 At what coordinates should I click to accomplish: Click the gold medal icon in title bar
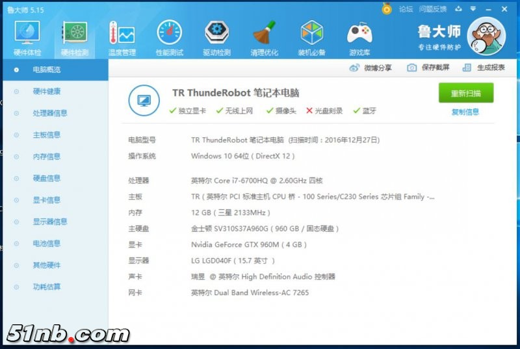pos(387,9)
